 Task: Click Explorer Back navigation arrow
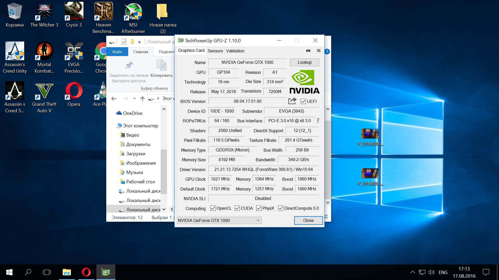coord(114,99)
